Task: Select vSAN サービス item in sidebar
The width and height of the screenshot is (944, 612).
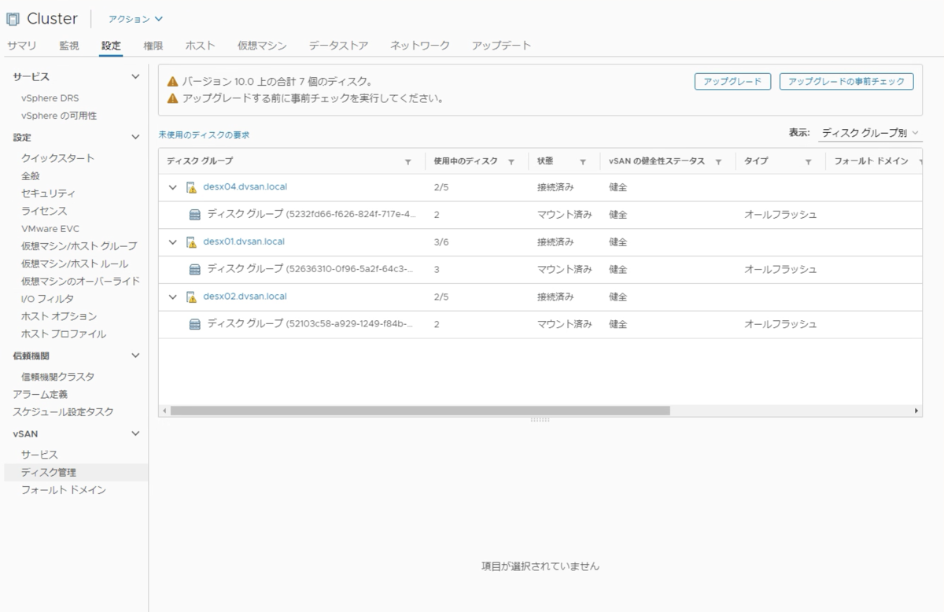Action: 39,455
